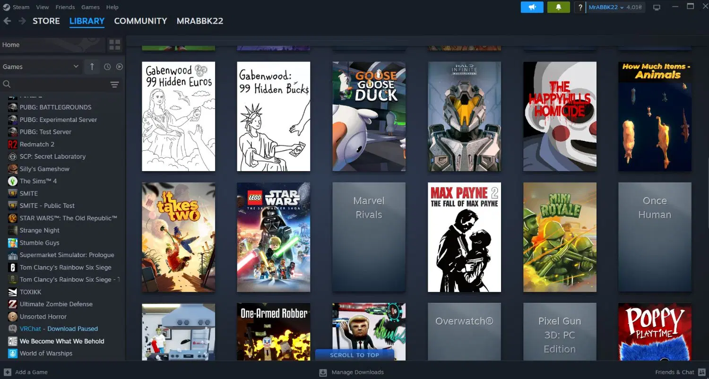The width and height of the screenshot is (709, 379).
Task: Click the STAR WARS: The Old Republic icon
Action: (x=13, y=218)
